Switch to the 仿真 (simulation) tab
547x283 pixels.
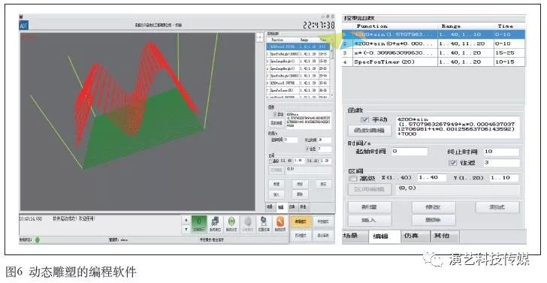pyautogui.click(x=415, y=236)
